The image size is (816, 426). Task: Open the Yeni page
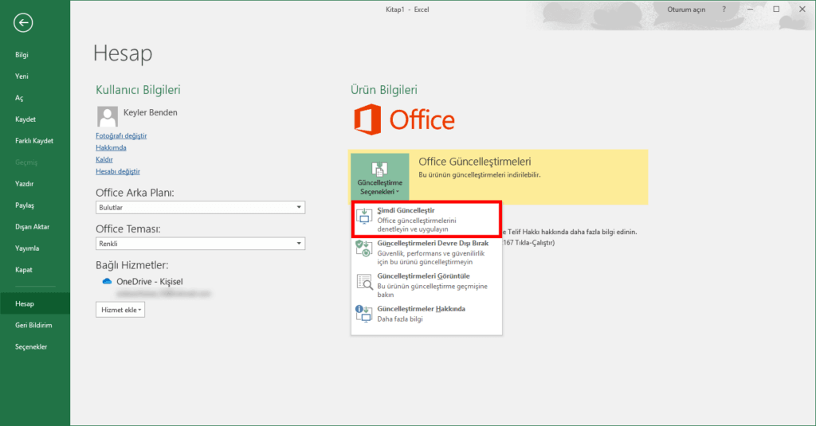(x=22, y=76)
